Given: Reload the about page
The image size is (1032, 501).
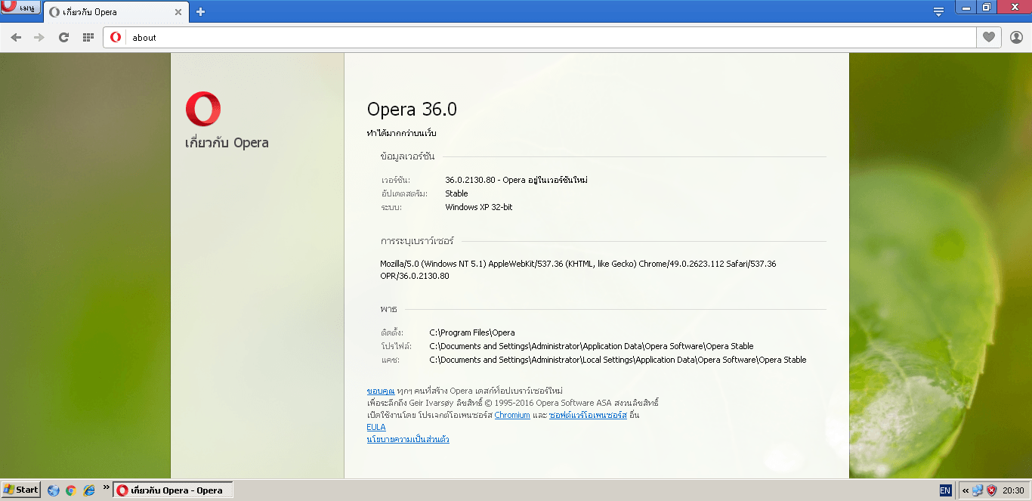Looking at the screenshot, I should 64,37.
